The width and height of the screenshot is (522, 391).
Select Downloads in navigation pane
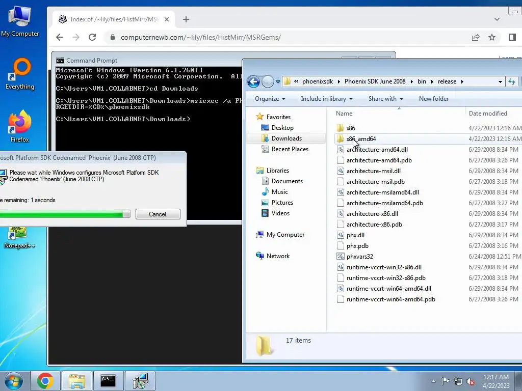point(286,138)
